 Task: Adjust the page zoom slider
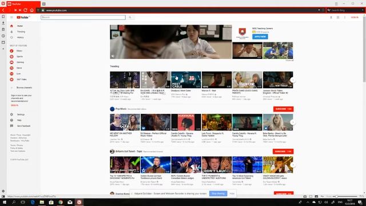coord(346,196)
